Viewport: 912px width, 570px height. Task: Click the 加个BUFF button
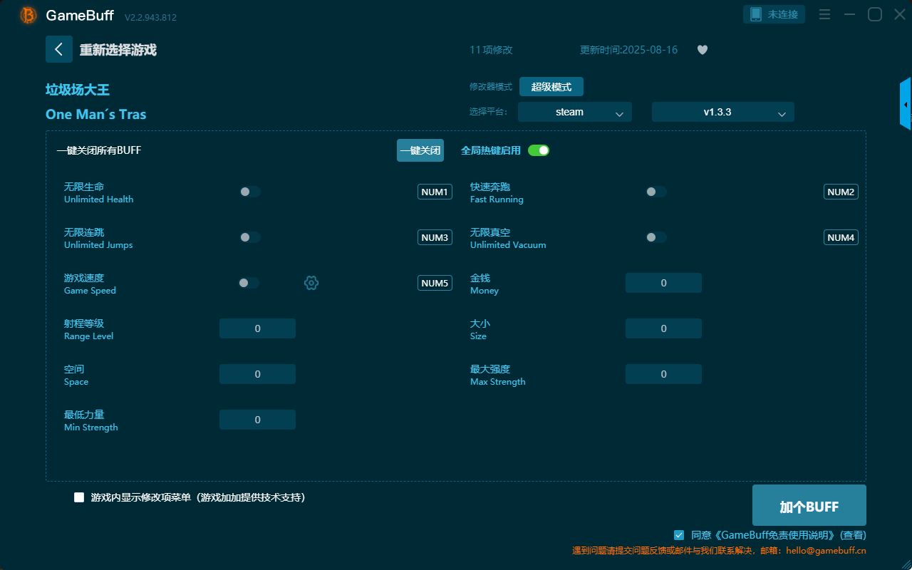click(x=809, y=505)
